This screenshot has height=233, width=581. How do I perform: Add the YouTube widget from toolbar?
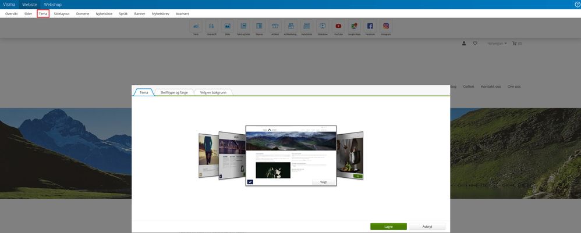point(338,26)
